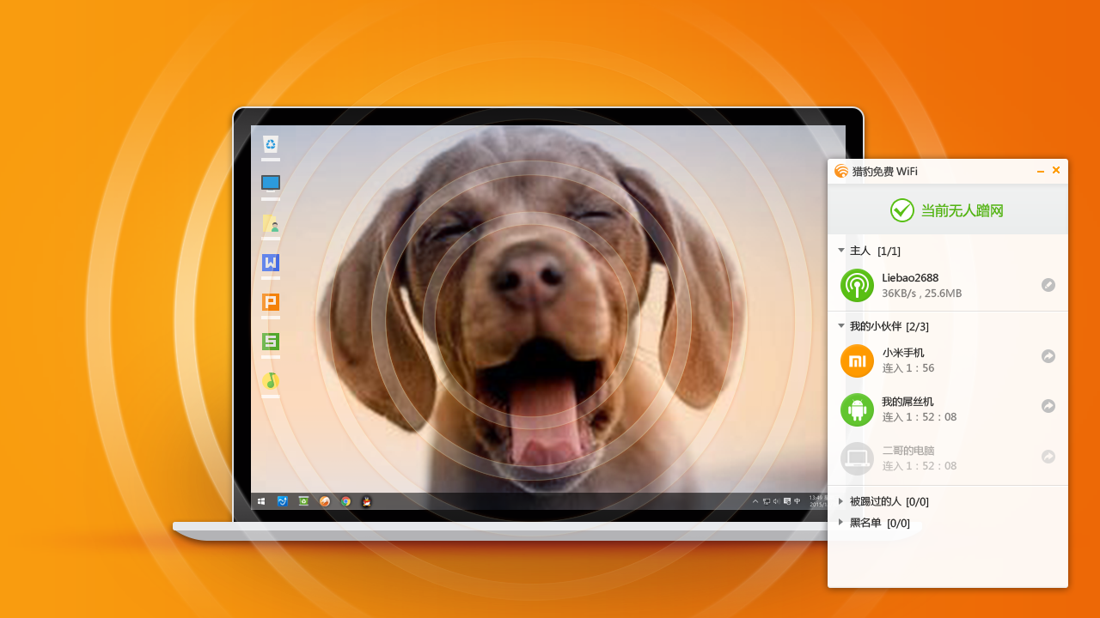Click the 连入 1 : 56 connection time
The image size is (1100, 618).
coord(908,368)
